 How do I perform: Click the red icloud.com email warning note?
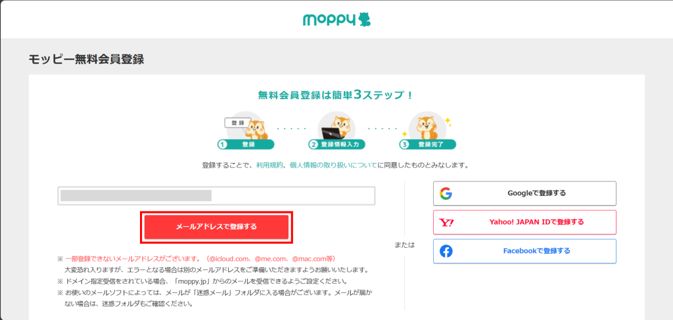(200, 259)
